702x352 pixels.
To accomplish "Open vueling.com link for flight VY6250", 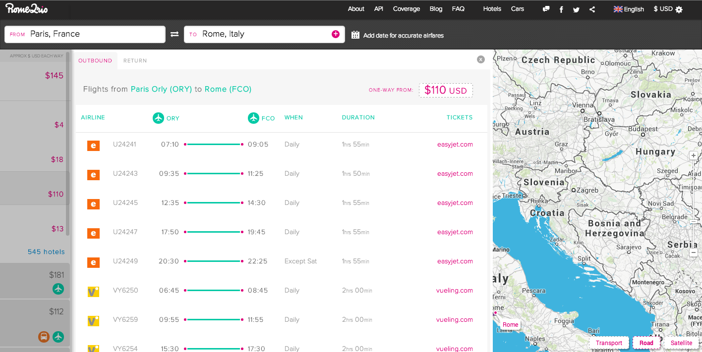I will tap(454, 291).
